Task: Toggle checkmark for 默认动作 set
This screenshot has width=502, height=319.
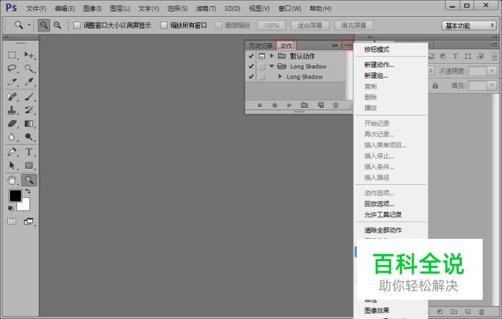Action: [x=251, y=56]
